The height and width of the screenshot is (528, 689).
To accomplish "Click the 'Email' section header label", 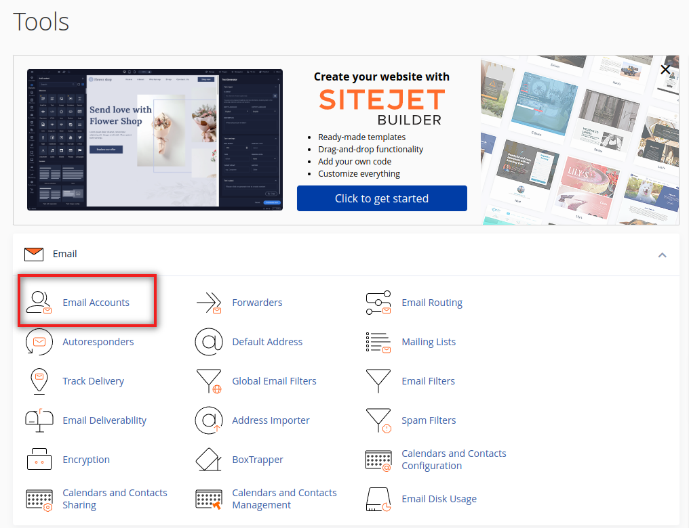I will coord(64,254).
